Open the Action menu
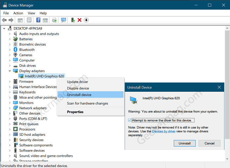This screenshot has width=230, height=168. point(18,13)
